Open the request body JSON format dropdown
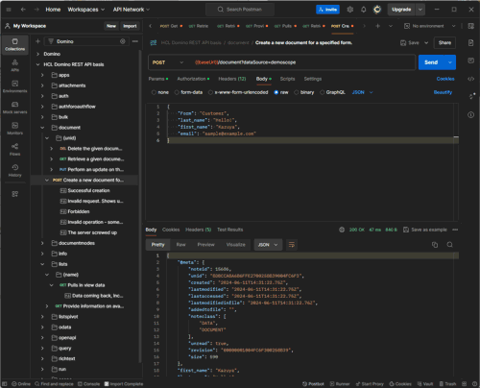This screenshot has width=480, height=388. click(x=362, y=92)
